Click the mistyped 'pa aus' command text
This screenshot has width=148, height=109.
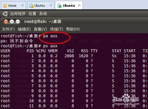[x=50, y=36]
